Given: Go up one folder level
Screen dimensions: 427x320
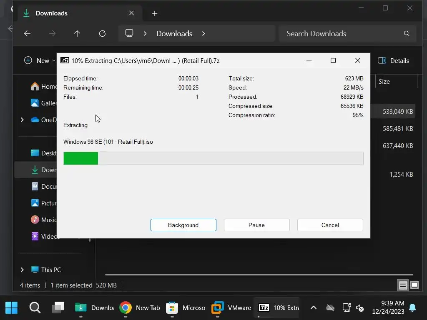Looking at the screenshot, I should [x=77, y=33].
